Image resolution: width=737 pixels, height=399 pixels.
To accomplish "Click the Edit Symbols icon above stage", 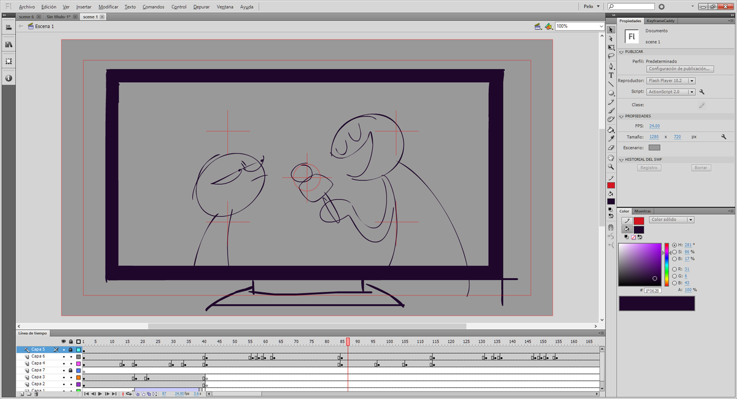I will (548, 26).
